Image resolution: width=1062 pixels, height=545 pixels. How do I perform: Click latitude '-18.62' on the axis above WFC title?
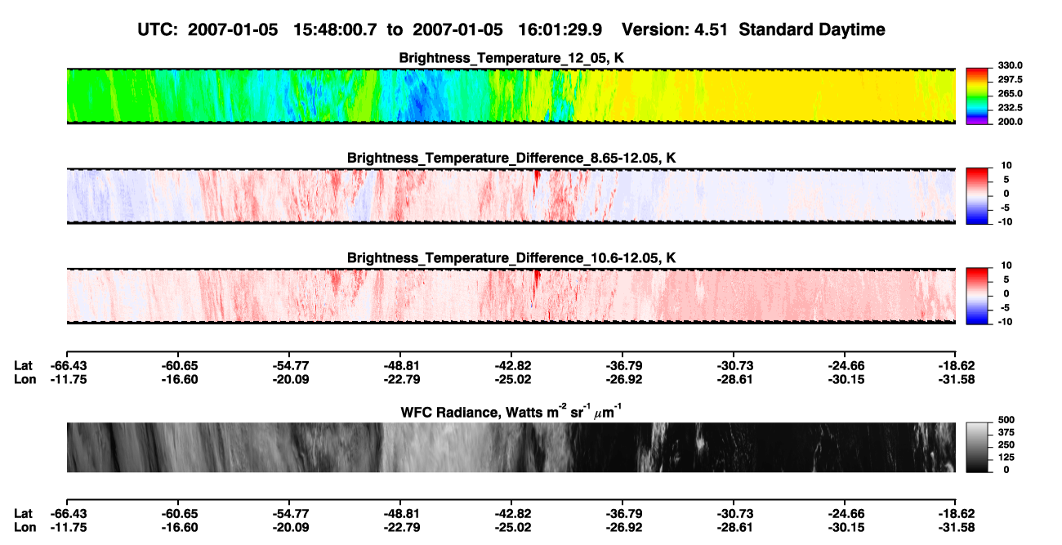pyautogui.click(x=956, y=365)
